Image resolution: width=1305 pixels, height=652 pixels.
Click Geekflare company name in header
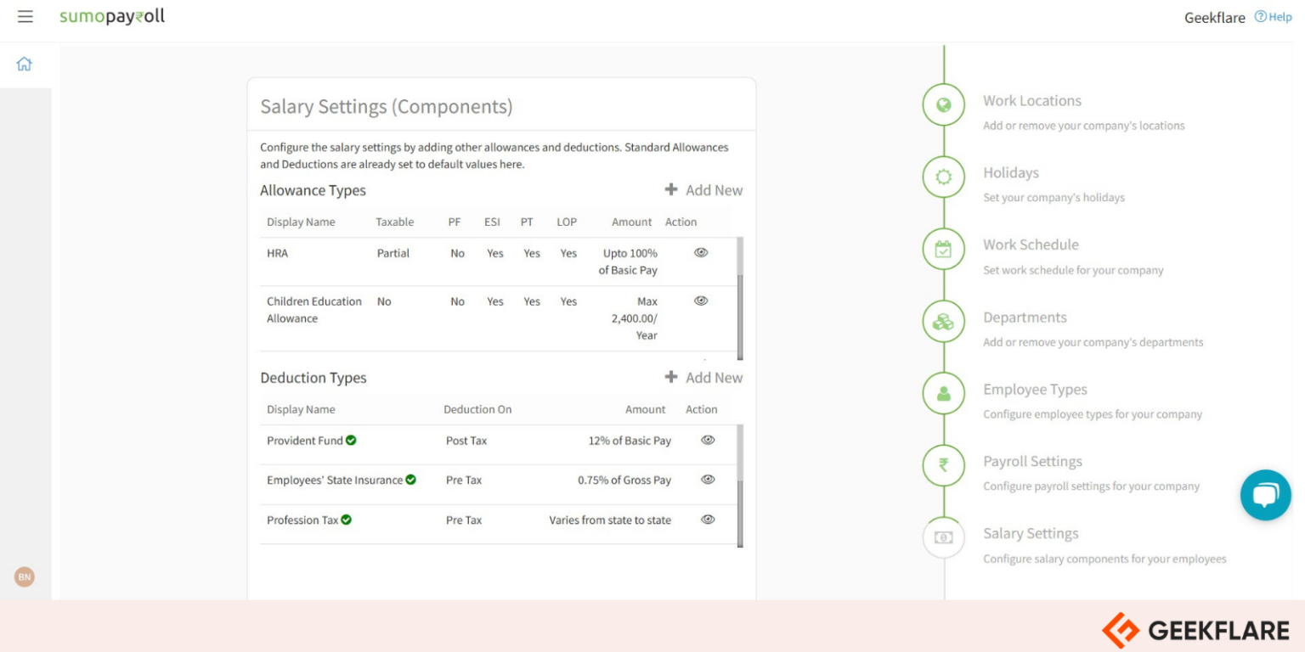pyautogui.click(x=1215, y=18)
